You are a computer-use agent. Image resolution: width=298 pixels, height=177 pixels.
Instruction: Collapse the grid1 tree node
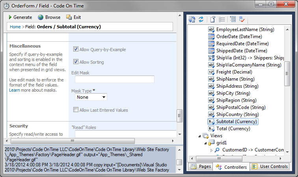(205, 143)
